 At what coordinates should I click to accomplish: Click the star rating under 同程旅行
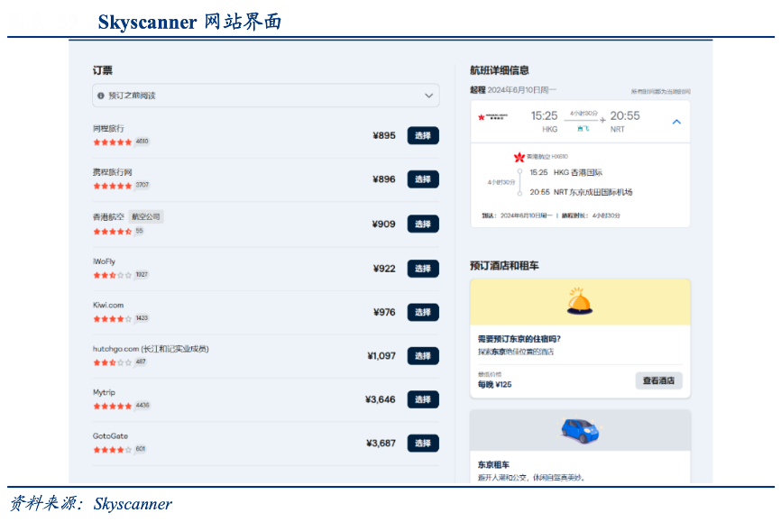pos(113,142)
